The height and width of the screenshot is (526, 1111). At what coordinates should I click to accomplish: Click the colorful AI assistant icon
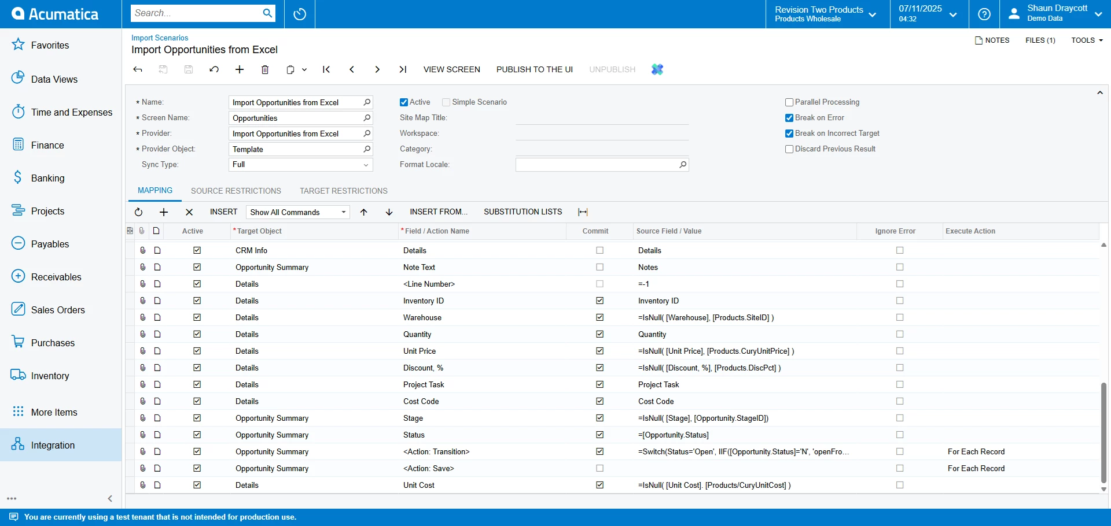point(657,69)
